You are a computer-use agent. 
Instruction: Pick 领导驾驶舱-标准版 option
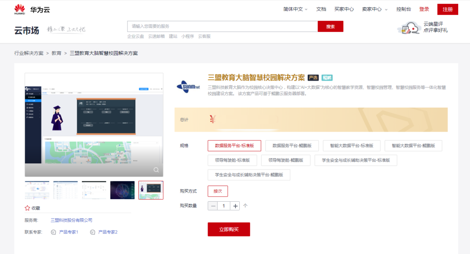pyautogui.click(x=232, y=160)
